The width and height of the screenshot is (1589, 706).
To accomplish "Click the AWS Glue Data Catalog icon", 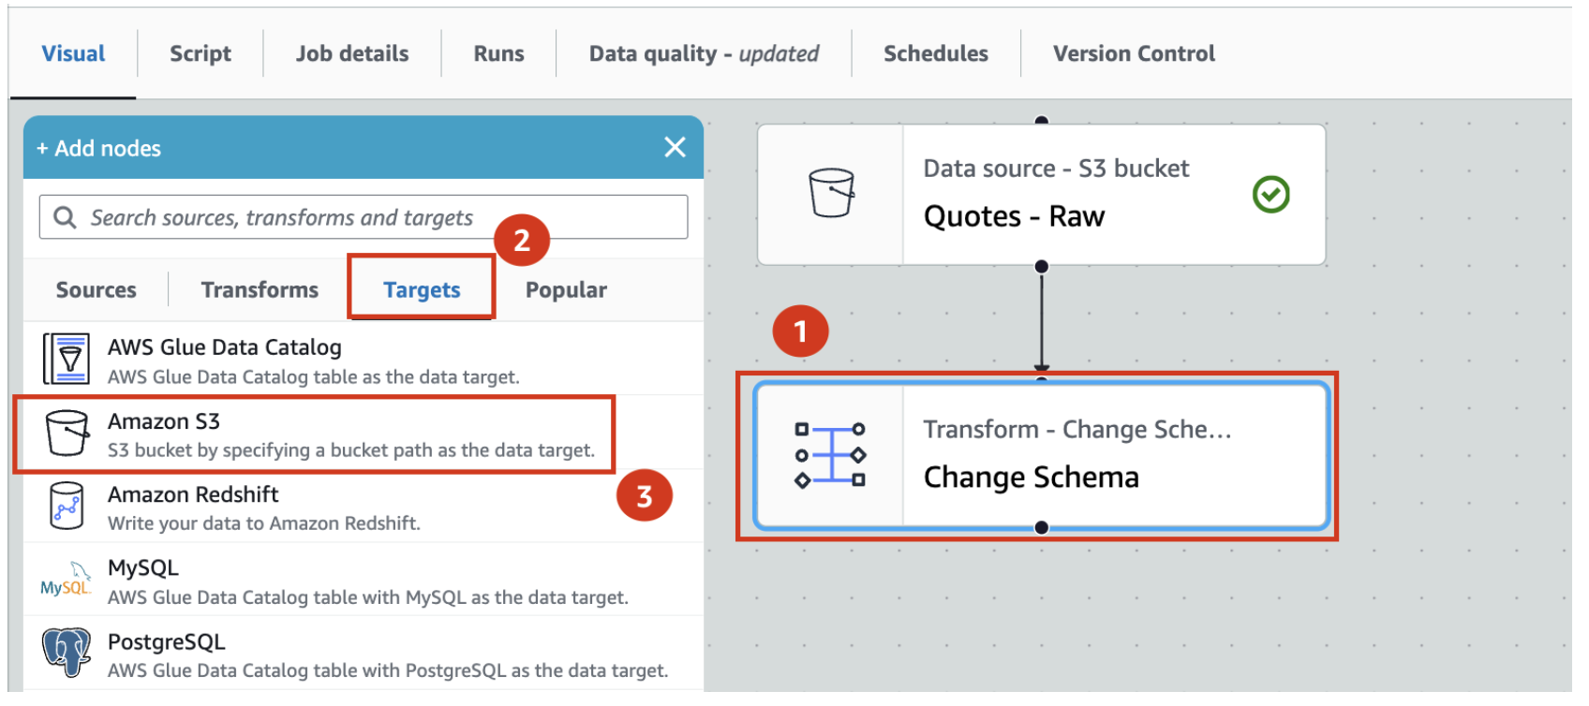I will [x=67, y=360].
